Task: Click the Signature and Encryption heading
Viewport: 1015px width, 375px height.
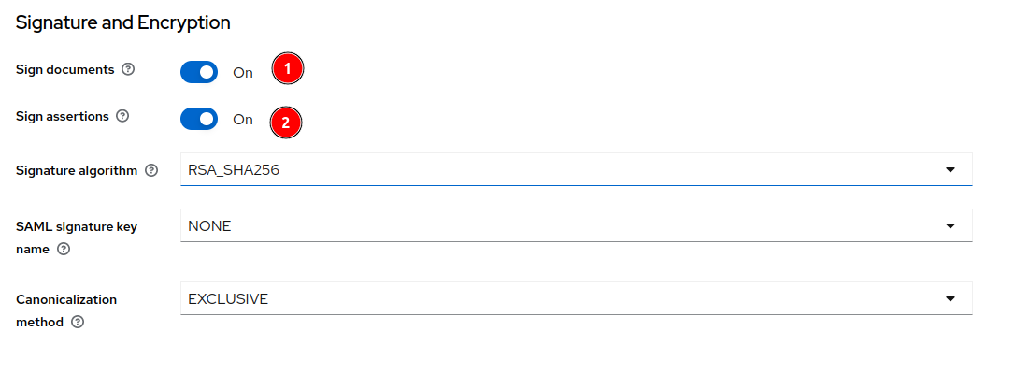Action: [x=123, y=22]
